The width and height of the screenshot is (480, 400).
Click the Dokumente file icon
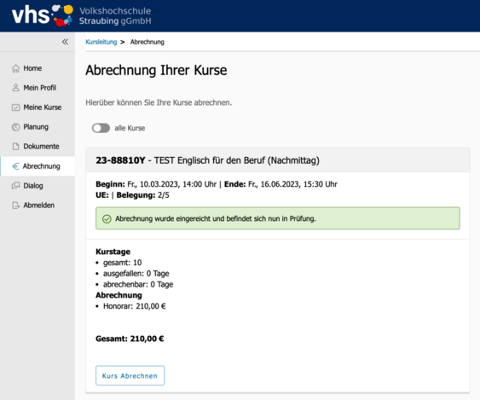(x=15, y=147)
